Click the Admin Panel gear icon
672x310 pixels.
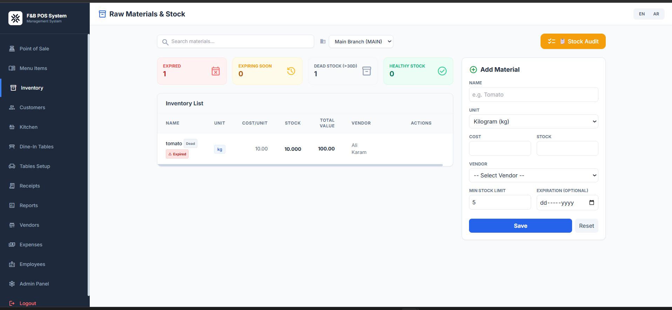(12, 284)
